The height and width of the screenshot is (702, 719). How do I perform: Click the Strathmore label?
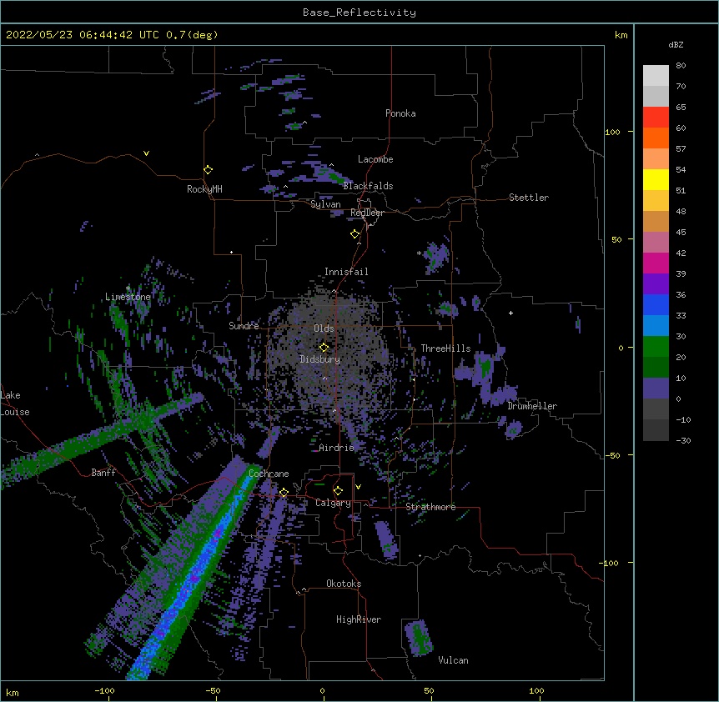click(430, 507)
